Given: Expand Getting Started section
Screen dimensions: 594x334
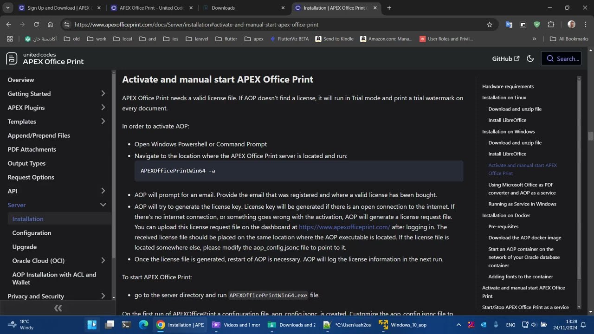Looking at the screenshot, I should [x=103, y=94].
